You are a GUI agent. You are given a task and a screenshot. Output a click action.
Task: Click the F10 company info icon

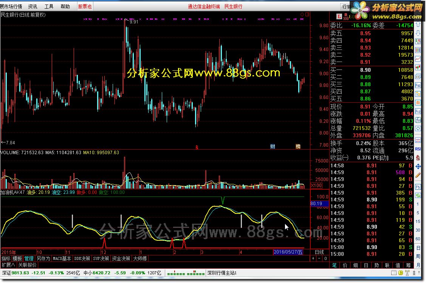click(x=418, y=85)
